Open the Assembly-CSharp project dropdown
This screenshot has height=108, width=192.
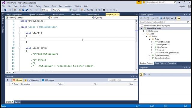(27, 18)
